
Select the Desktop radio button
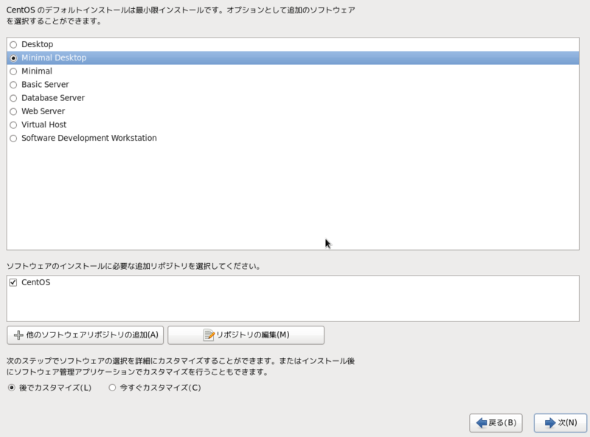[13, 45]
